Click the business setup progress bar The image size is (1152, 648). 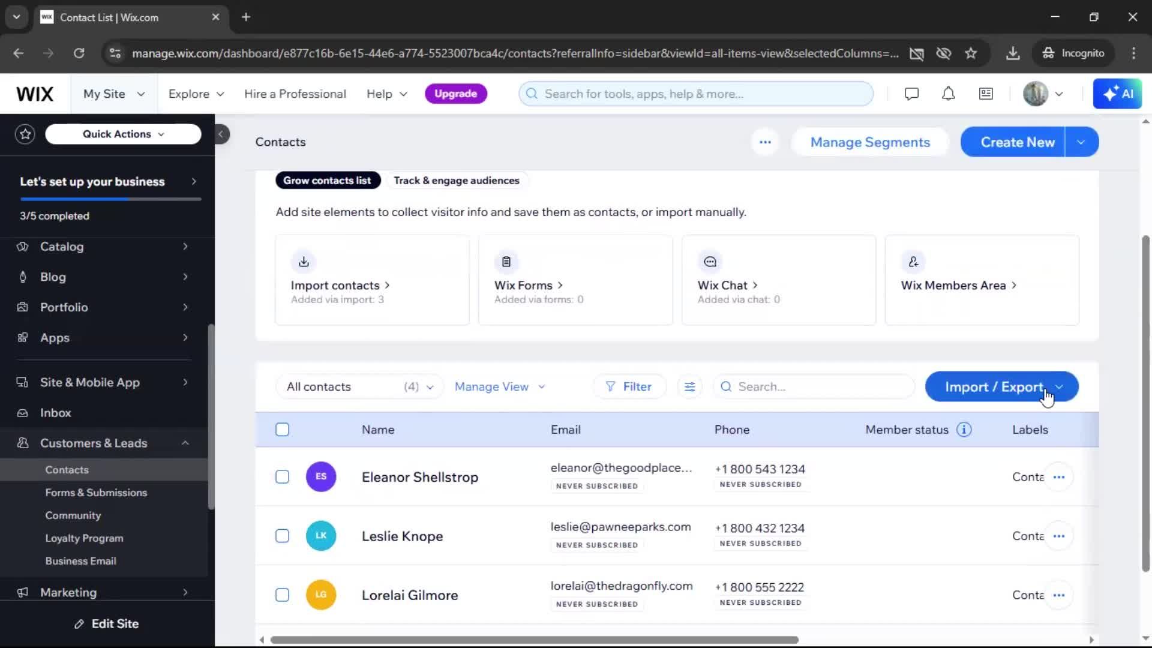click(x=110, y=199)
